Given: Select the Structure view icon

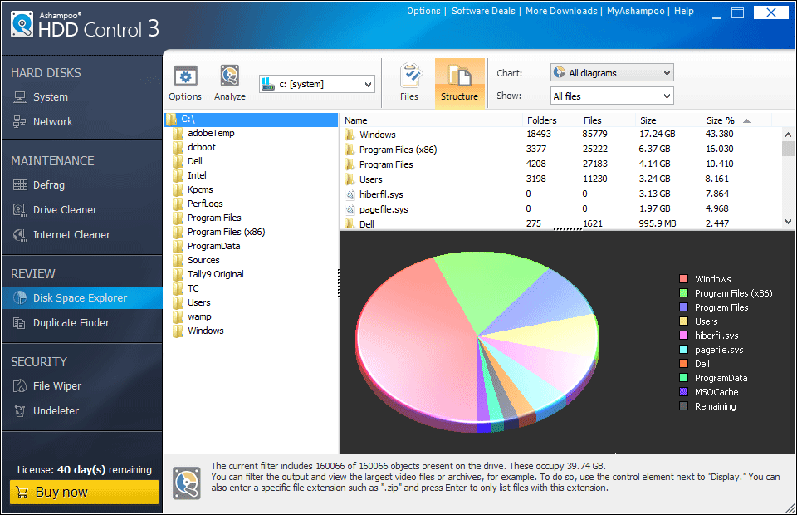Looking at the screenshot, I should pyautogui.click(x=459, y=76).
